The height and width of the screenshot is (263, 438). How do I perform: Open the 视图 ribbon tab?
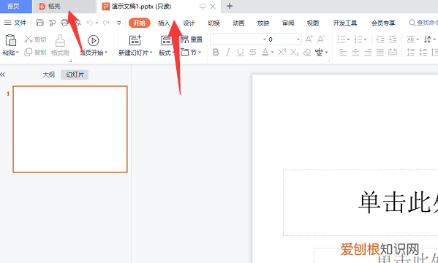pyautogui.click(x=313, y=23)
